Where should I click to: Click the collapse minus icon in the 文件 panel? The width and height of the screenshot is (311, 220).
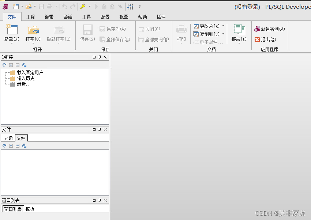(x=18, y=146)
